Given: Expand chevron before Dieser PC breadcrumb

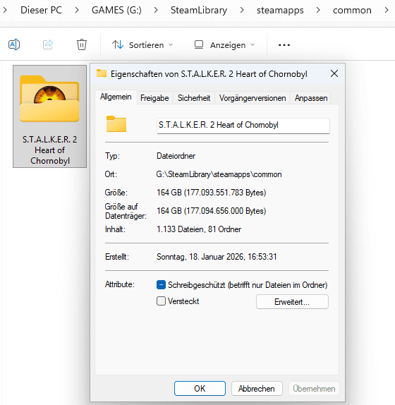Looking at the screenshot, I should click(x=5, y=10).
